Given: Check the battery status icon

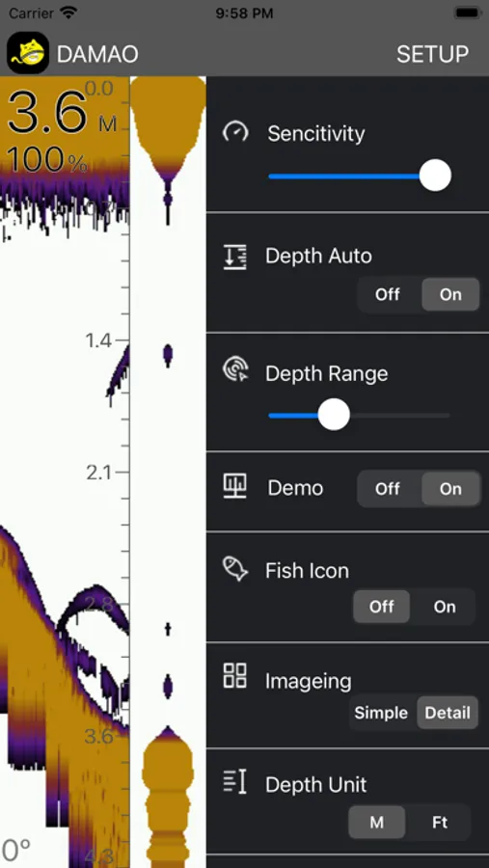Looking at the screenshot, I should click(x=468, y=13).
